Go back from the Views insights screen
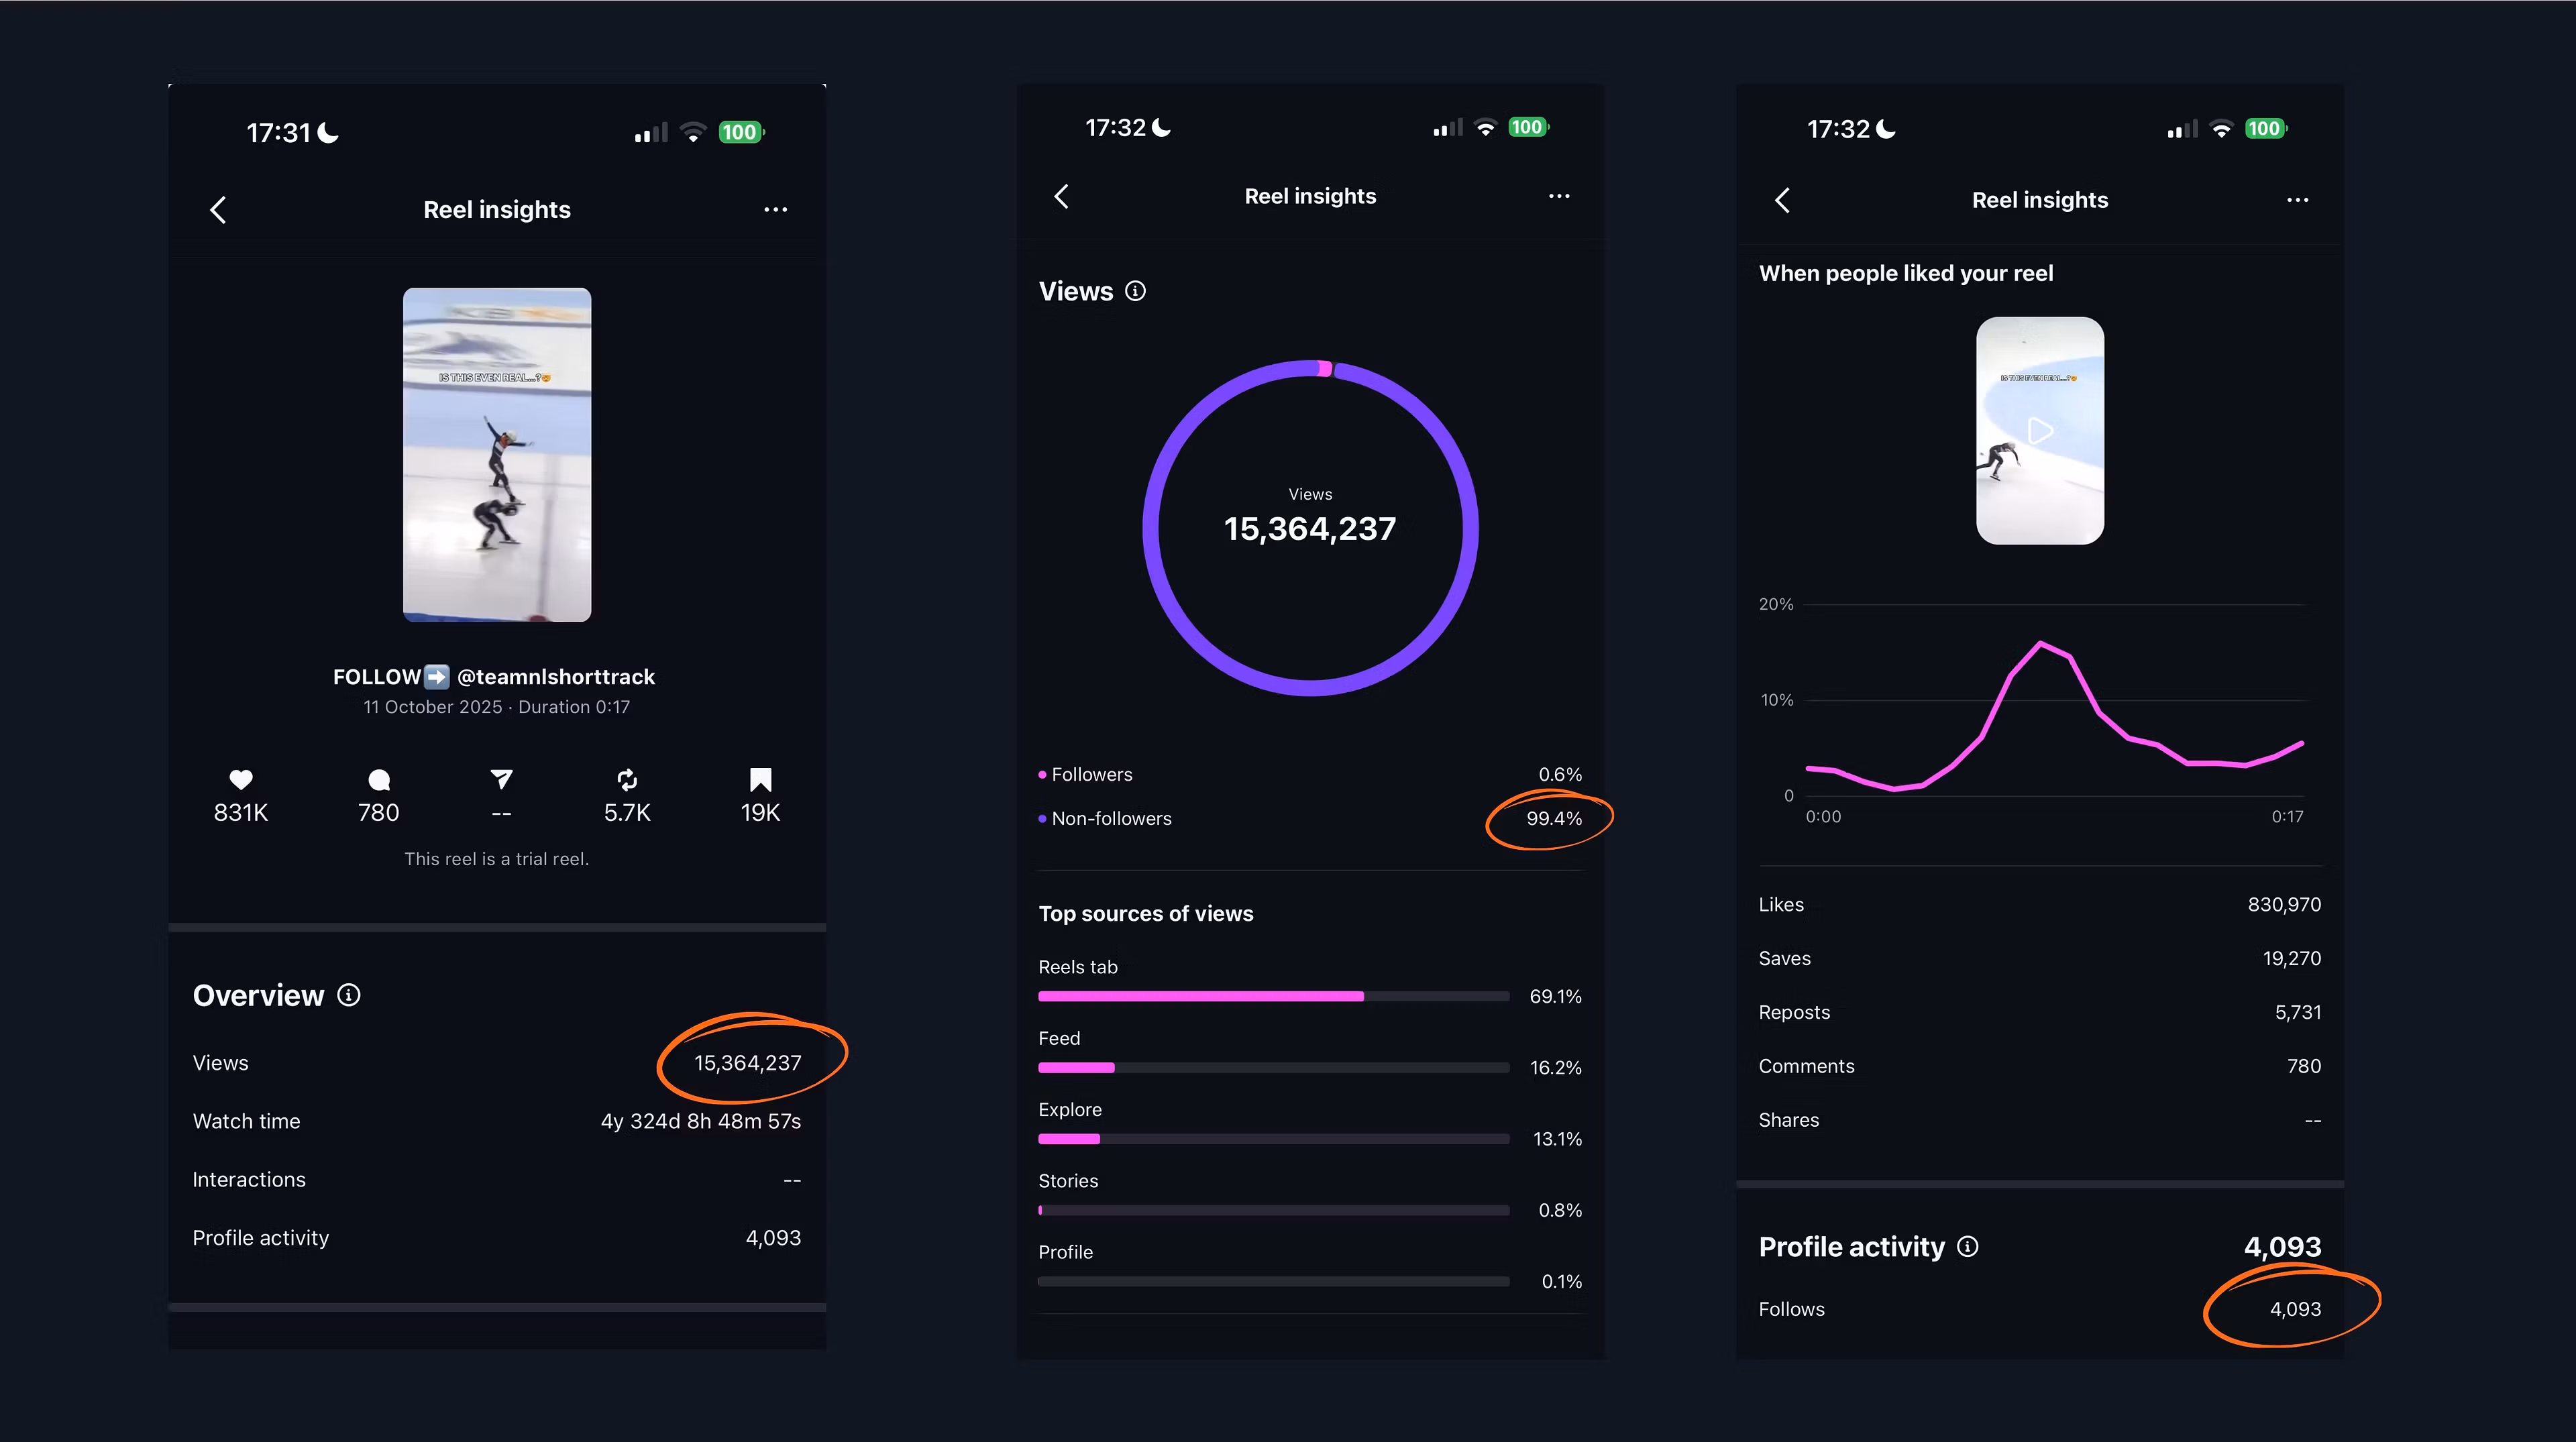 pos(1062,196)
